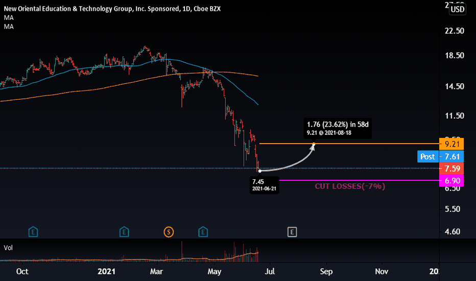Open the earnings marker near February 2021
476x281 pixels.
click(x=124, y=232)
